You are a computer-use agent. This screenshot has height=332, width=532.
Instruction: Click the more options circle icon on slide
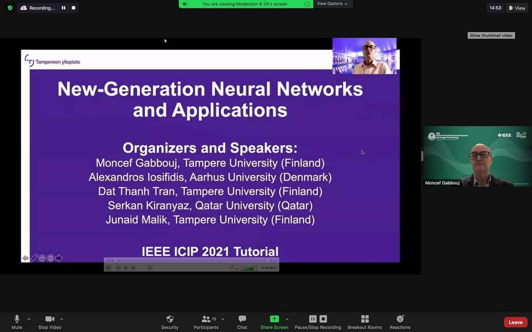50,258
